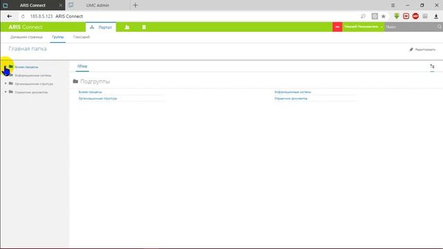Open Информационные системы subgroup link

click(x=293, y=92)
